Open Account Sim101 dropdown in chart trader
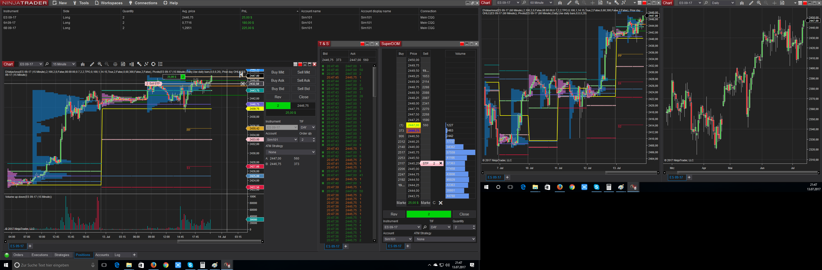Image resolution: width=822 pixels, height=270 pixels. click(282, 139)
